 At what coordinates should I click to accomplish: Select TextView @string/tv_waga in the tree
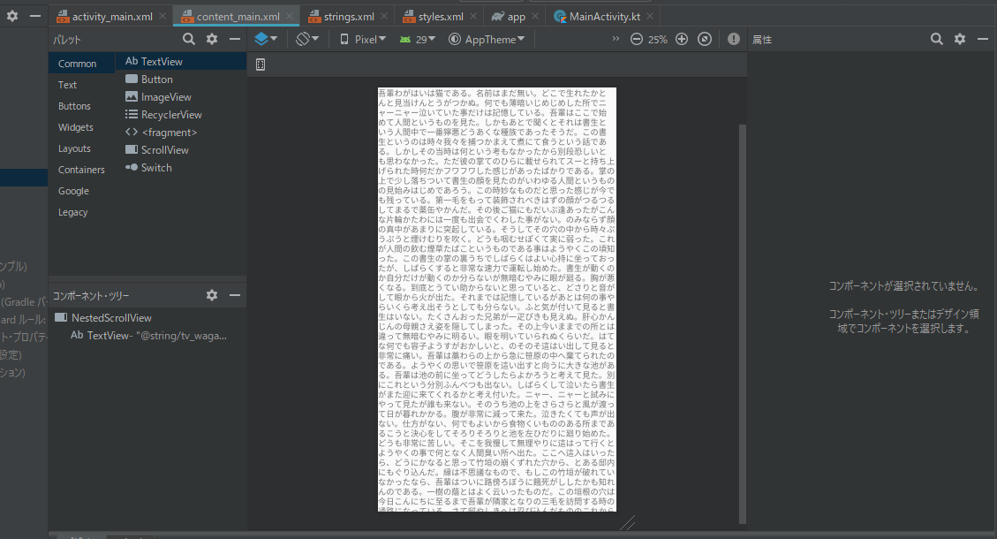(147, 336)
